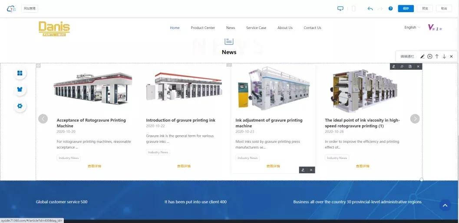Click the Ink adjustment machine image
Viewport: 459px width, 223px height.
(273, 89)
